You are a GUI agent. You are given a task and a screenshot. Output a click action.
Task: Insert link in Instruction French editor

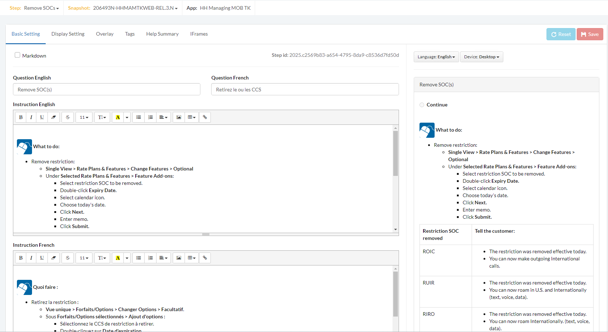[x=205, y=258]
